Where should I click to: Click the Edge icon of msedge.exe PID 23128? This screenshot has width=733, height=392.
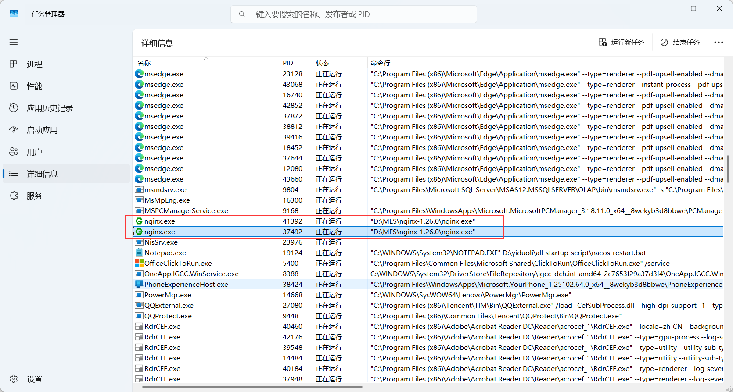pos(139,74)
